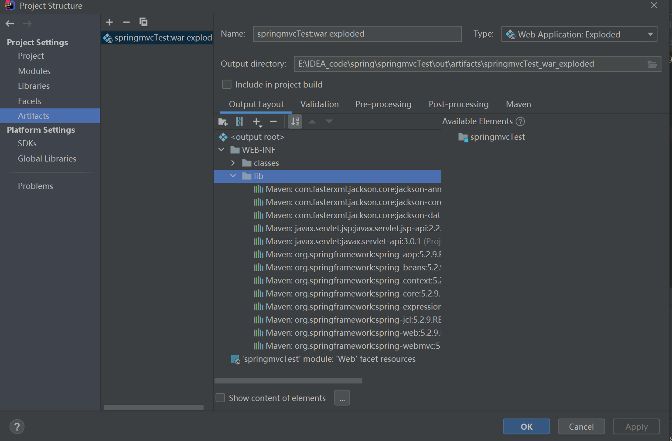Go forward using the right arrow
672x441 pixels.
click(x=27, y=24)
